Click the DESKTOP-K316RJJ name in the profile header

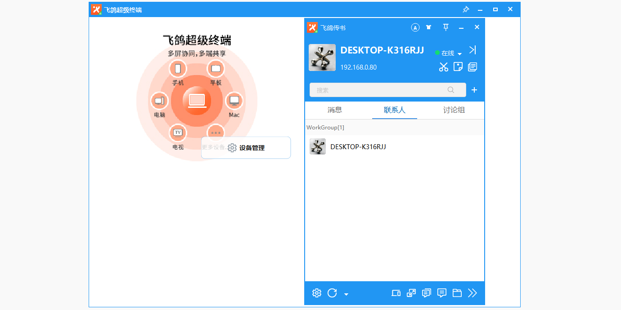pyautogui.click(x=382, y=50)
